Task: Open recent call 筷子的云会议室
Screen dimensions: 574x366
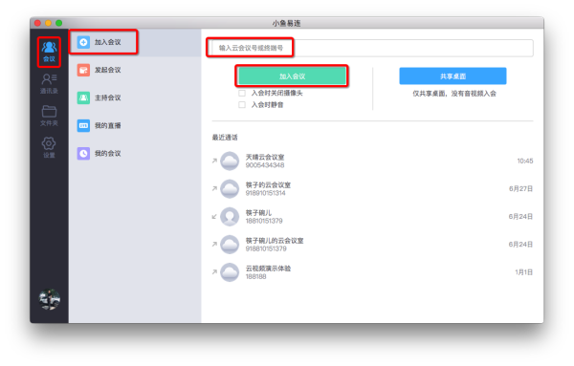Action: pos(372,188)
